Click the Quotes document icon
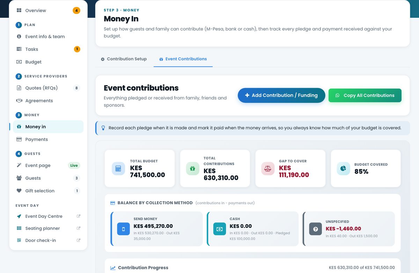 [x=19, y=88]
